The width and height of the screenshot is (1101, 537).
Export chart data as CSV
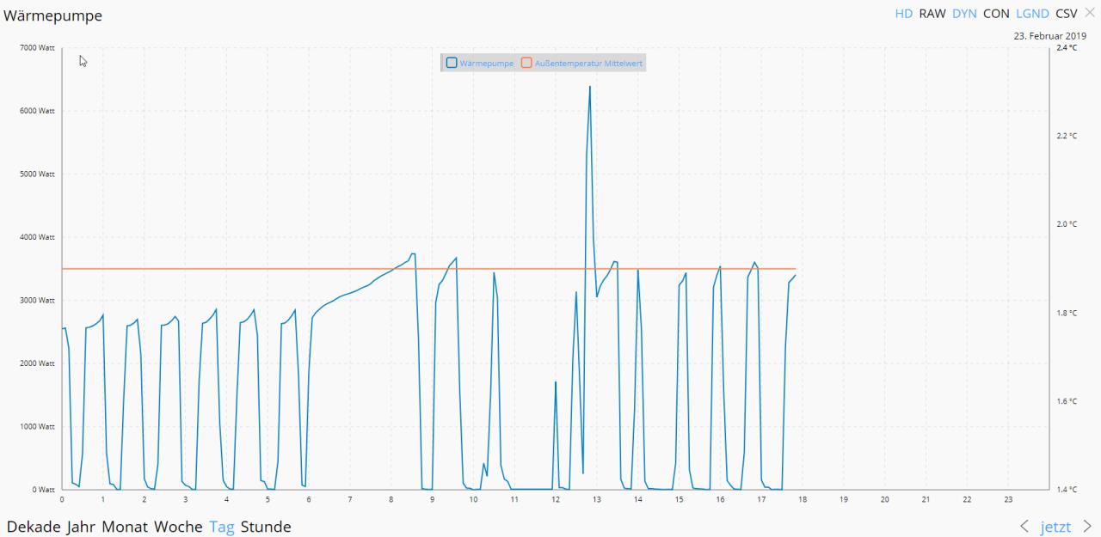pyautogui.click(x=1066, y=14)
